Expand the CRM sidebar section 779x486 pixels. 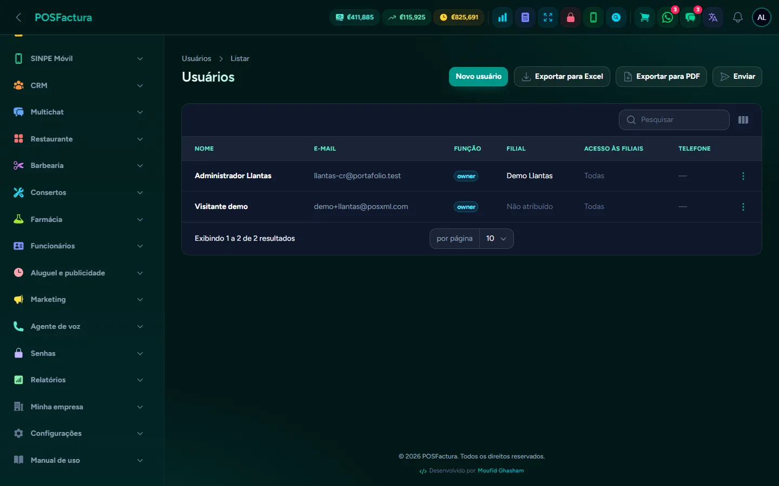point(79,85)
